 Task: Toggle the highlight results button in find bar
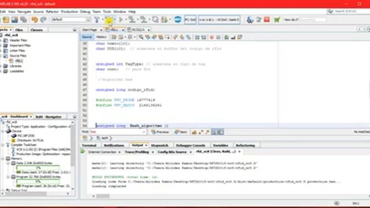[214, 132]
